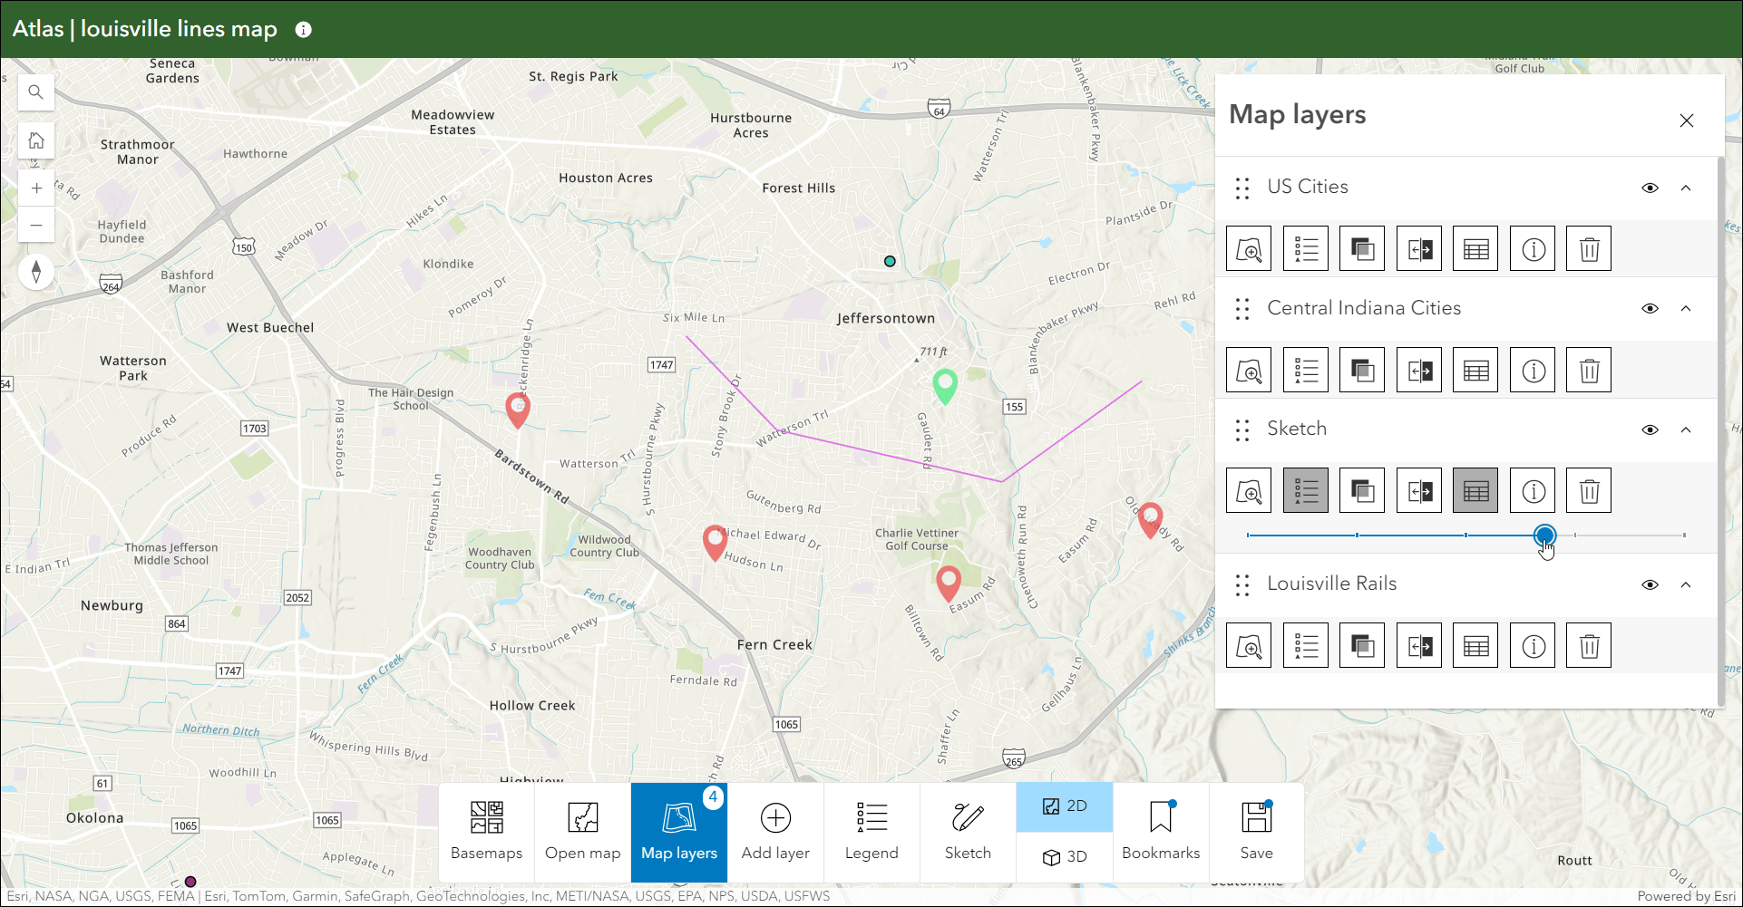This screenshot has width=1743, height=907.
Task: Collapse the US Cities layer options
Action: tap(1686, 188)
